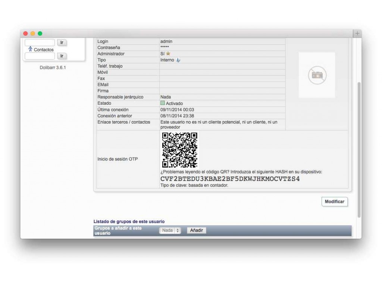382x286 pixels.
Task: Click the red close window button
Action: coord(25,33)
